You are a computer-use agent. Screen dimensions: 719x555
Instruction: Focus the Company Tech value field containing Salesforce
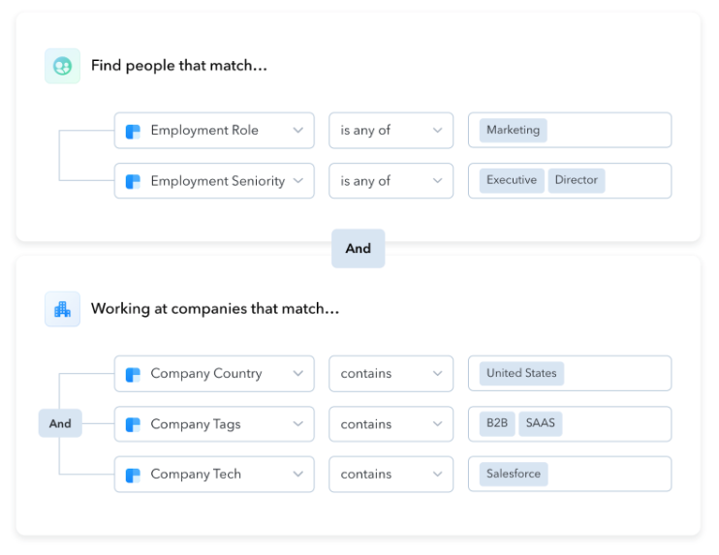(609, 475)
